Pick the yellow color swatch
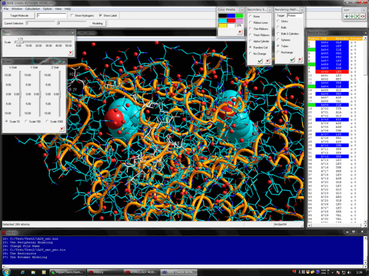 pyautogui.click(x=222, y=25)
